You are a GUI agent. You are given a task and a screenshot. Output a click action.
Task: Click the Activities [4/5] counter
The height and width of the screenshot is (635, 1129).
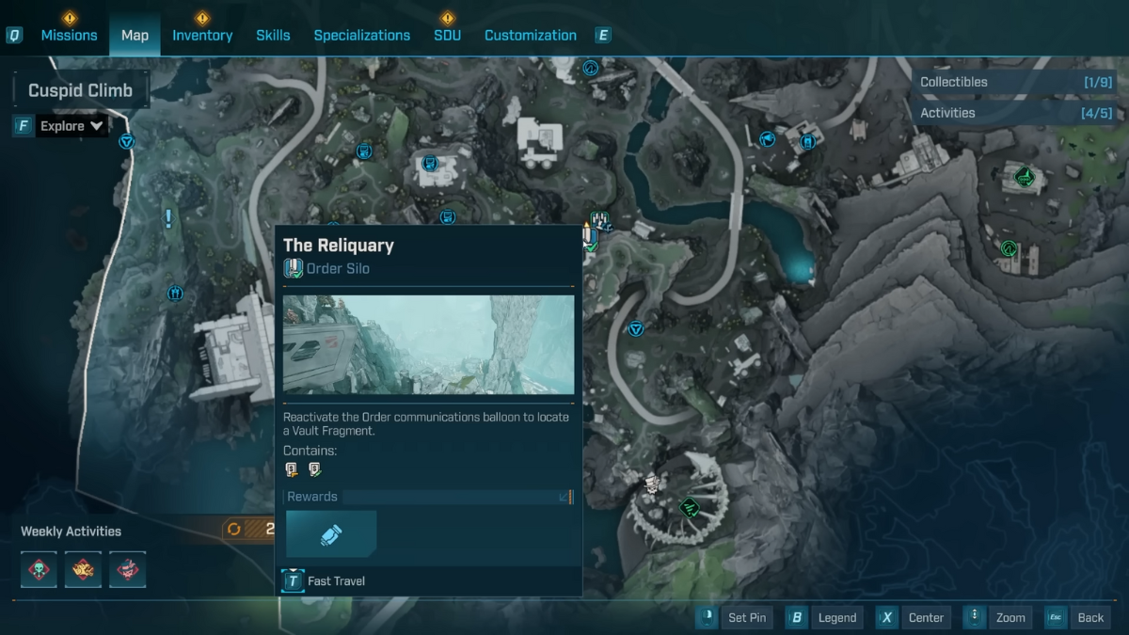(x=1098, y=113)
